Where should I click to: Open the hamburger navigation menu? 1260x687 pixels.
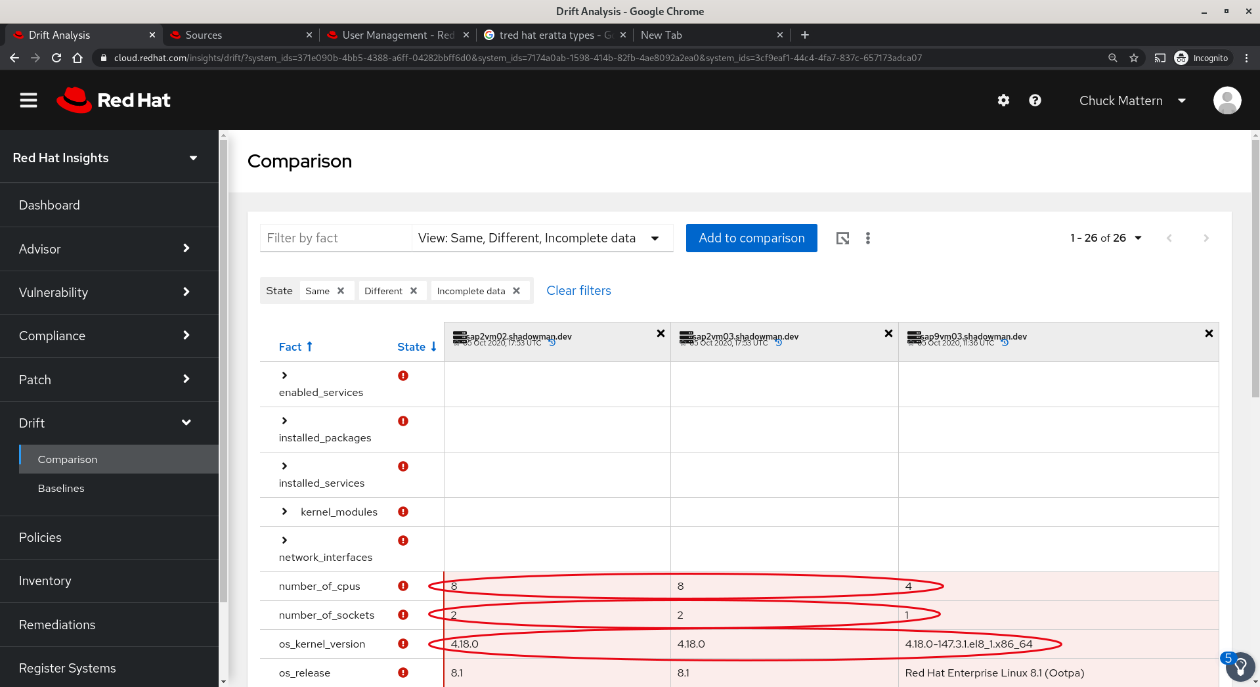coord(28,100)
